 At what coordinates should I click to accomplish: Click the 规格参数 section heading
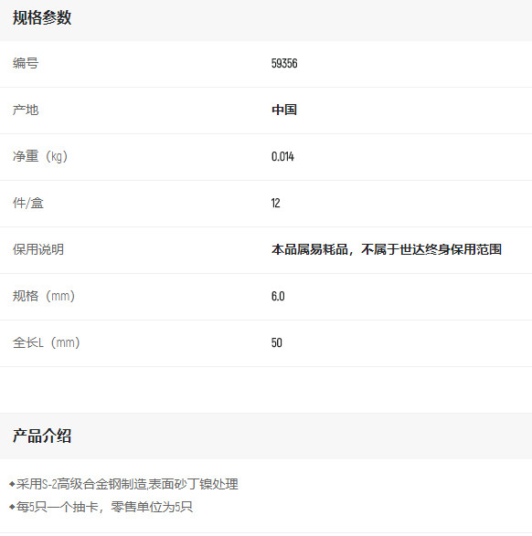click(42, 17)
